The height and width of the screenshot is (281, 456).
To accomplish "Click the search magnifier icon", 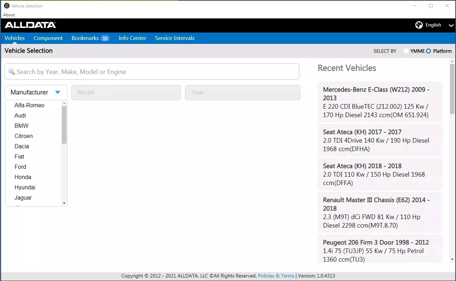I will [11, 72].
